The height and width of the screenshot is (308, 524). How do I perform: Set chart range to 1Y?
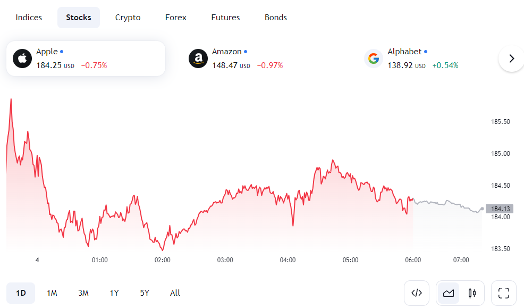coord(114,293)
